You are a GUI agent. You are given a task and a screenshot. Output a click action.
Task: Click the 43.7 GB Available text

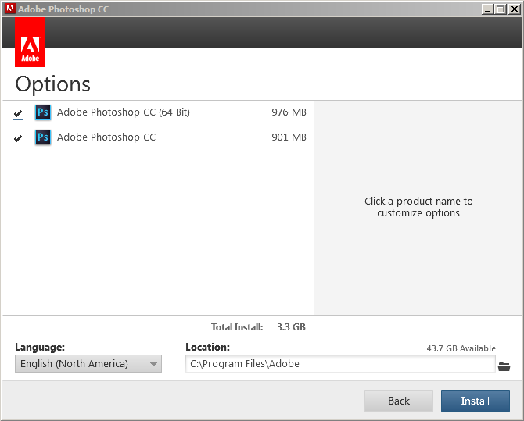pyautogui.click(x=461, y=348)
